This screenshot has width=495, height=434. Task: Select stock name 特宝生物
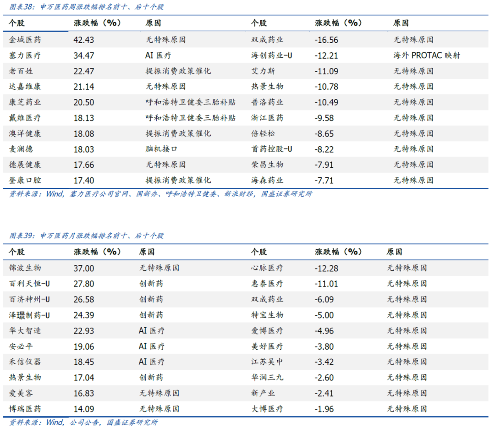pyautogui.click(x=267, y=315)
